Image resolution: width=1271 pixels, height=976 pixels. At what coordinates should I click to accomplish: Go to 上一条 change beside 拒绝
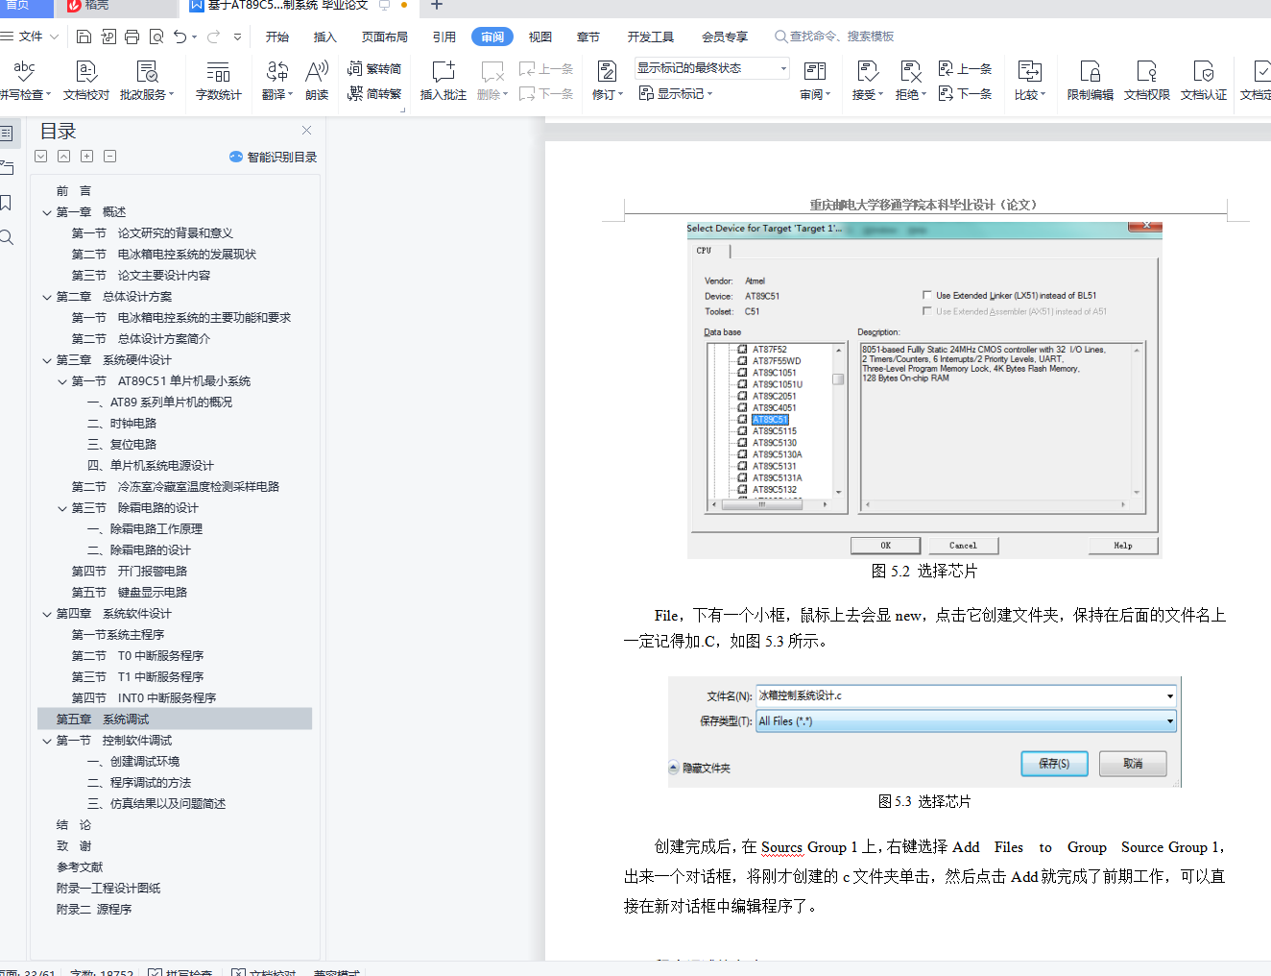965,69
